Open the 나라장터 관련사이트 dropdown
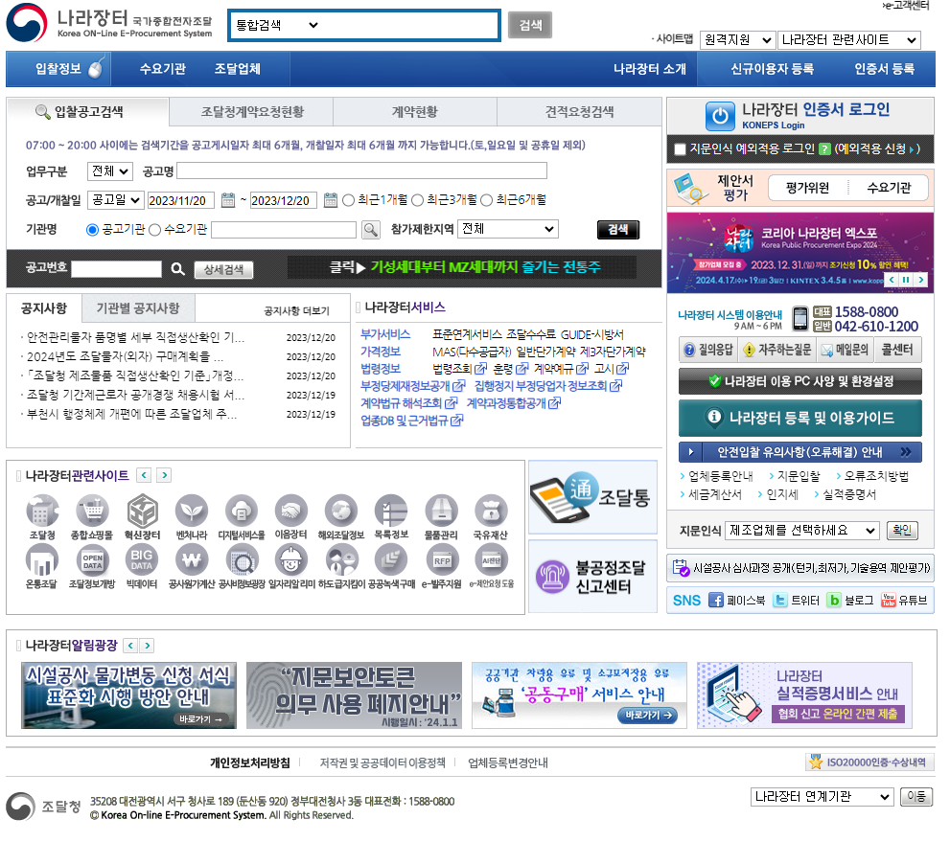The image size is (950, 842). (848, 40)
